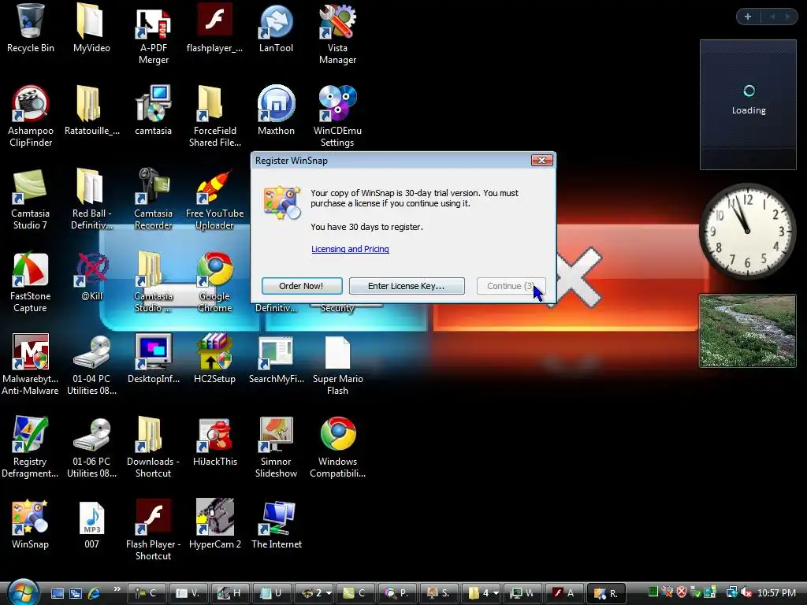Click the network tray icon
Screen dimensions: 807x605
732,592
